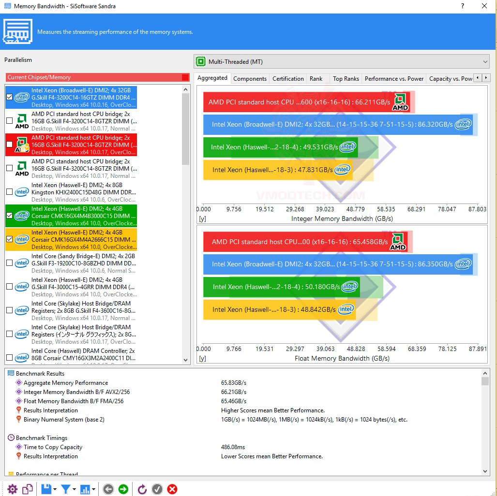Click the red cancel X icon
497x496 pixels.
[x=172, y=489]
